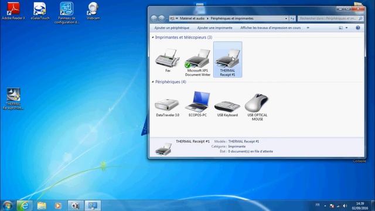Select the USB Keyboard device
Screen dimensions: 375x211
227,108
